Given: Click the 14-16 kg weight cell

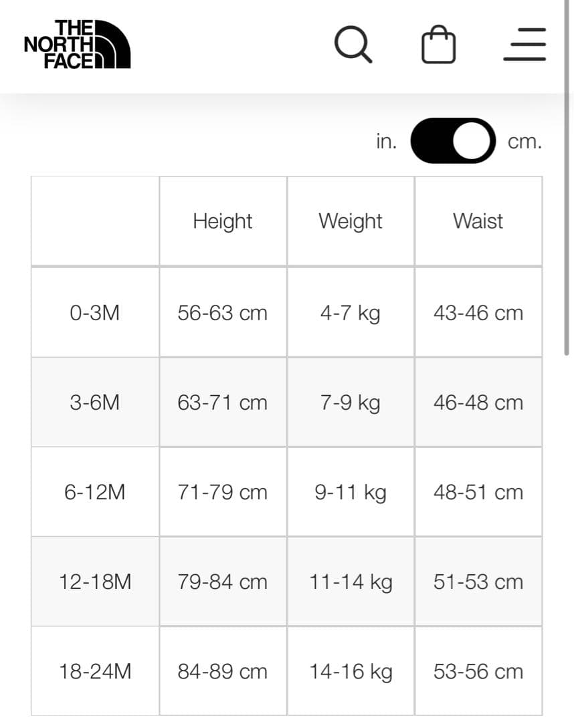Looking at the screenshot, I should coord(351,671).
